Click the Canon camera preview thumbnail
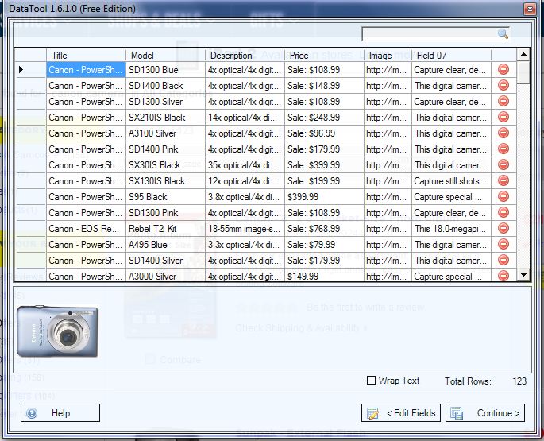 (57, 331)
